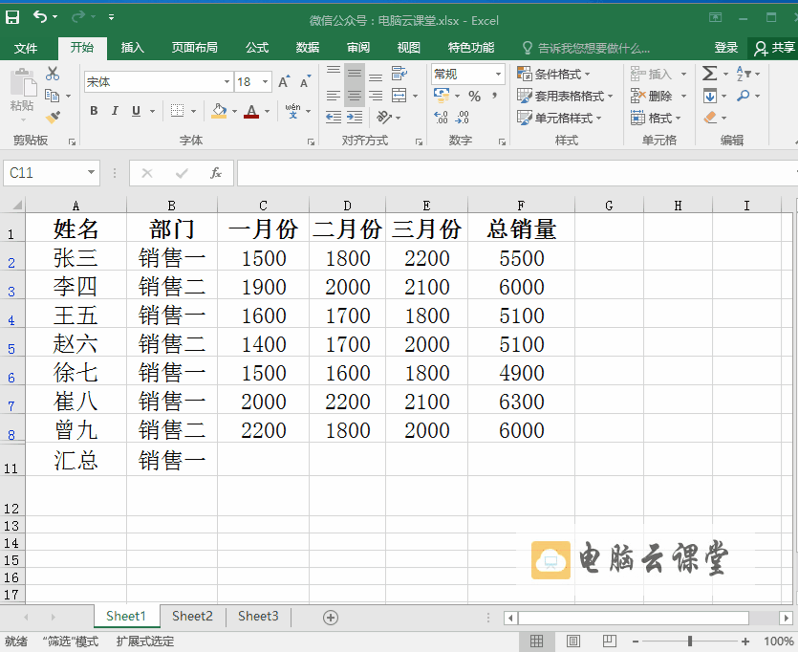The height and width of the screenshot is (652, 798).
Task: Click the Clear eraser icon
Action: pos(710,118)
